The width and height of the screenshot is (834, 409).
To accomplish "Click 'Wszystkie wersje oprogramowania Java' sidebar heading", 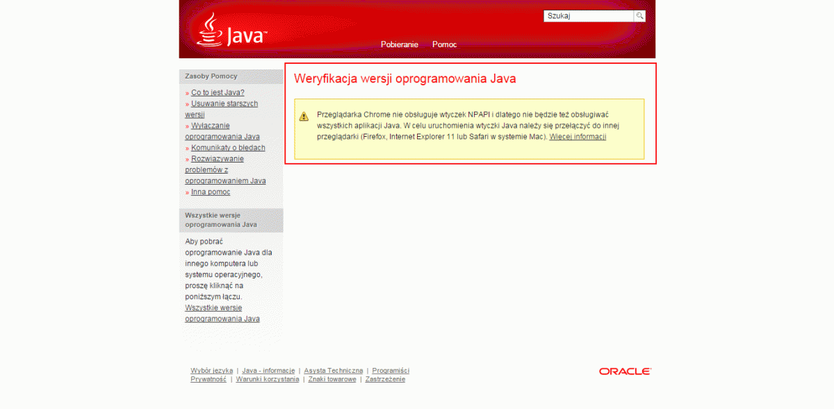I will tap(221, 220).
